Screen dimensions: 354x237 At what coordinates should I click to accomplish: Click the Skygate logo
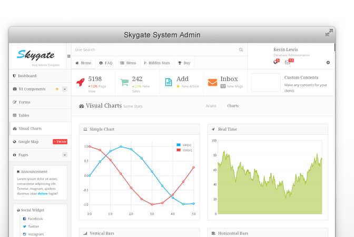[x=36, y=55]
